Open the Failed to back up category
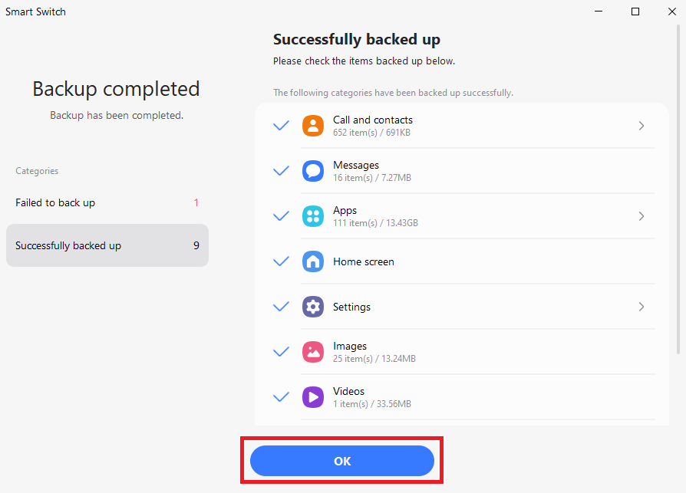 pyautogui.click(x=107, y=202)
